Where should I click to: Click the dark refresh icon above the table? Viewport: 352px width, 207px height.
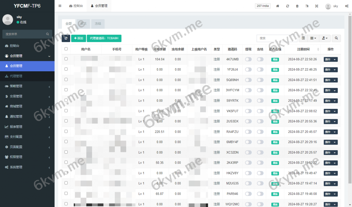pyautogui.click(x=66, y=38)
